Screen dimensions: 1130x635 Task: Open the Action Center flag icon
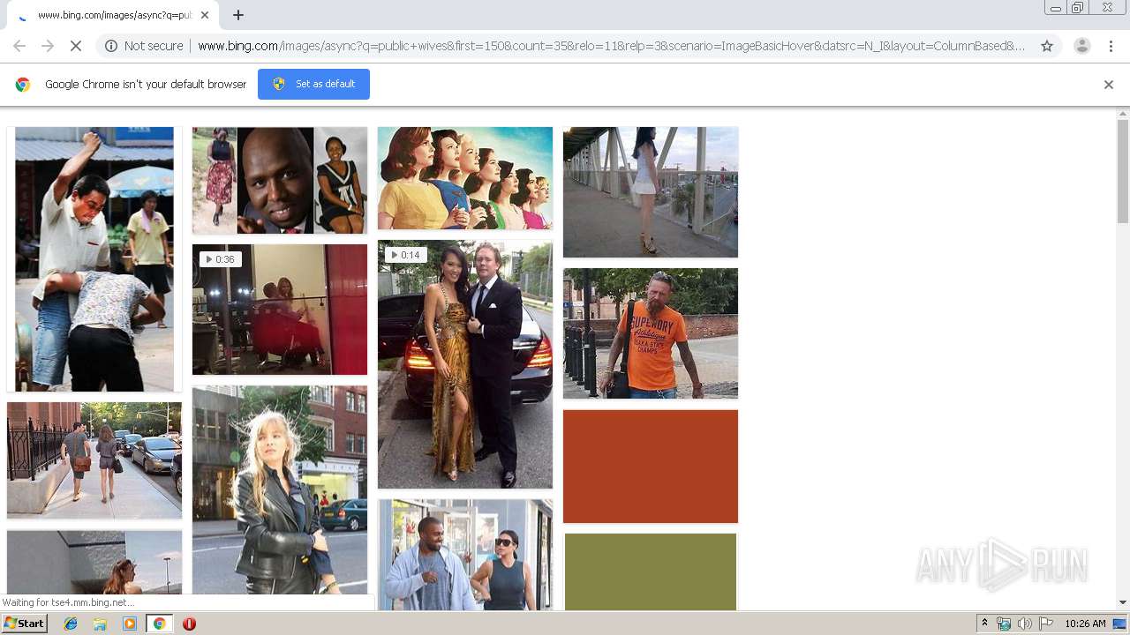pos(1046,624)
